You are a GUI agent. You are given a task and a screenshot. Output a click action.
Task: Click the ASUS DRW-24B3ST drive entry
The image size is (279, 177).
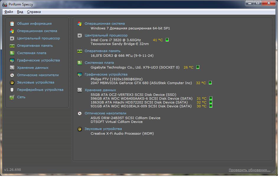click(125, 118)
